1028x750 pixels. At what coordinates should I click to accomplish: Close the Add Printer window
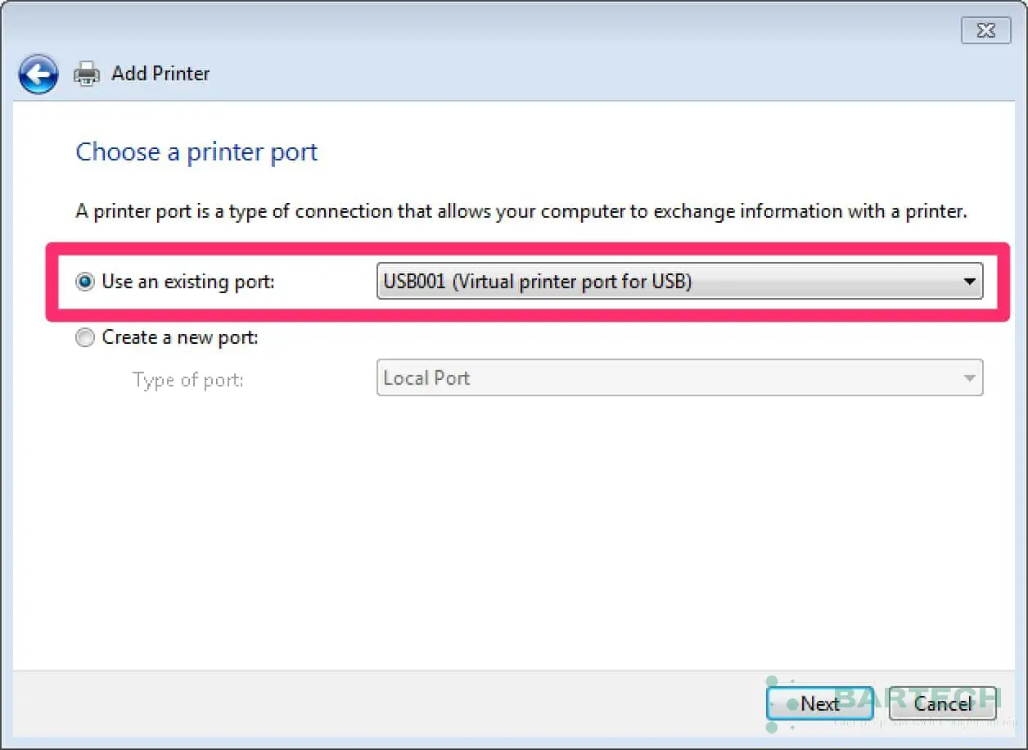click(985, 31)
